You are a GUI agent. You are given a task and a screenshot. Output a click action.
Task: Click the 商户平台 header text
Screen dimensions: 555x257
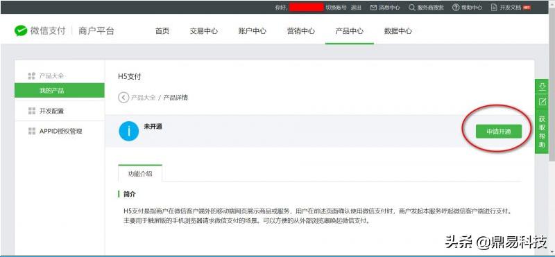tap(96, 30)
